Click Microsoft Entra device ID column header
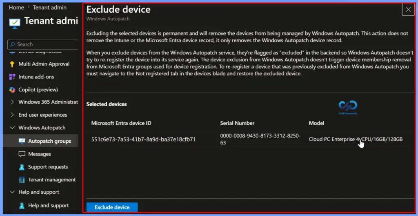 coord(121,123)
